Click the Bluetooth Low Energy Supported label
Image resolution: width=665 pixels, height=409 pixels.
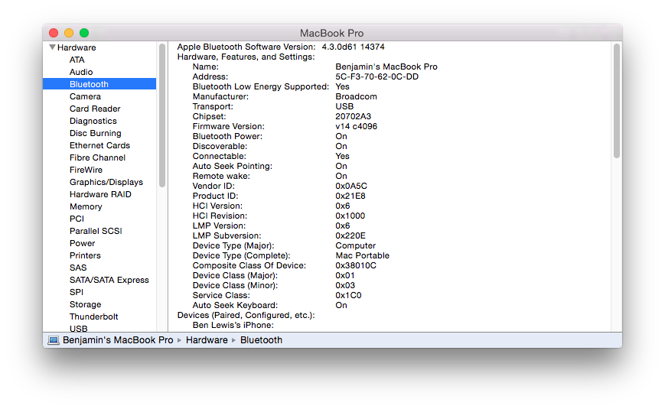[x=261, y=87]
